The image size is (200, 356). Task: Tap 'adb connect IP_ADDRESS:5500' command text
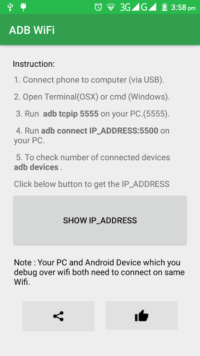(100, 131)
